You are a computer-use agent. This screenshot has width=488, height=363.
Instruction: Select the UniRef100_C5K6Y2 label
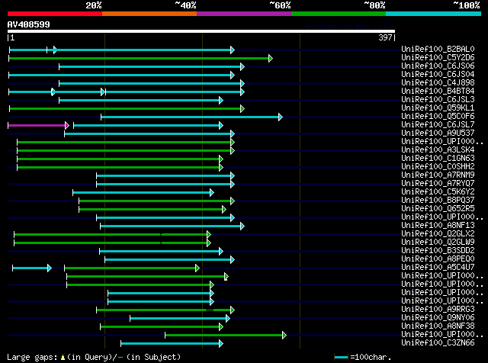(438, 192)
